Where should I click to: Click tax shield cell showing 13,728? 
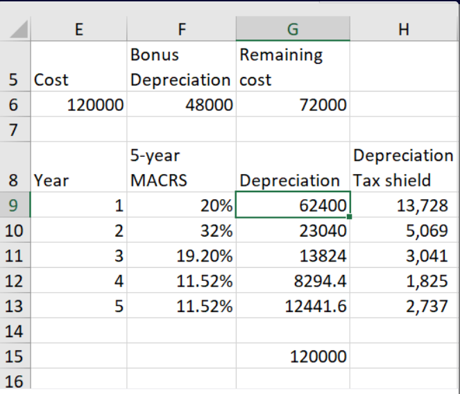[404, 205]
